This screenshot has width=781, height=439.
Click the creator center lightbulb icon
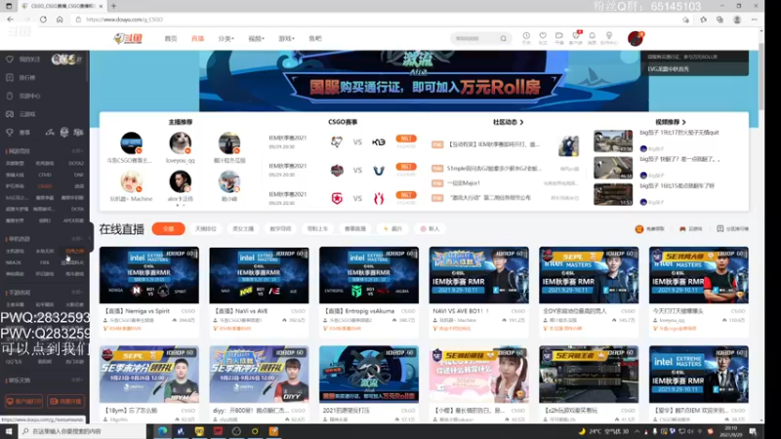pos(608,36)
